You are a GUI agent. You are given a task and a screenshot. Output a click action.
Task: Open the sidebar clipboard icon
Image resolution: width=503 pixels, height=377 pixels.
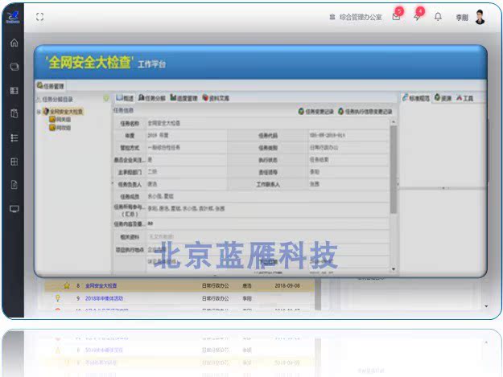pos(14,113)
